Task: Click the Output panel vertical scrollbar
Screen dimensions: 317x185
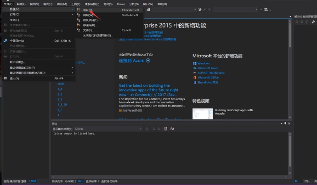Action: [290, 151]
